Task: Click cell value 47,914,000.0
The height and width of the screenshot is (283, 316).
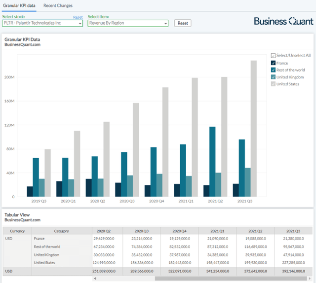Action: tap(293, 255)
